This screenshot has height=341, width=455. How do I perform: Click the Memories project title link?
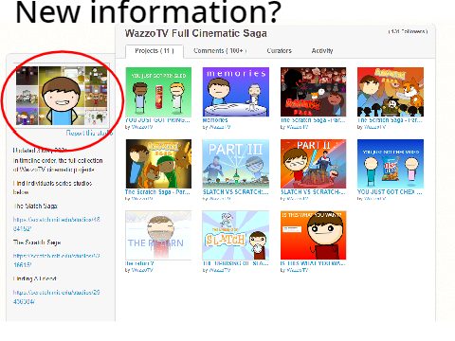[x=215, y=120]
